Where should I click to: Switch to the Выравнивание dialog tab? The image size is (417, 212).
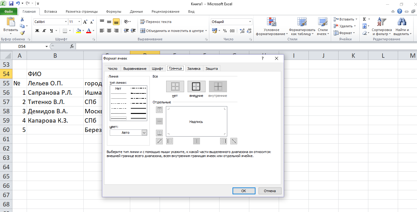135,69
